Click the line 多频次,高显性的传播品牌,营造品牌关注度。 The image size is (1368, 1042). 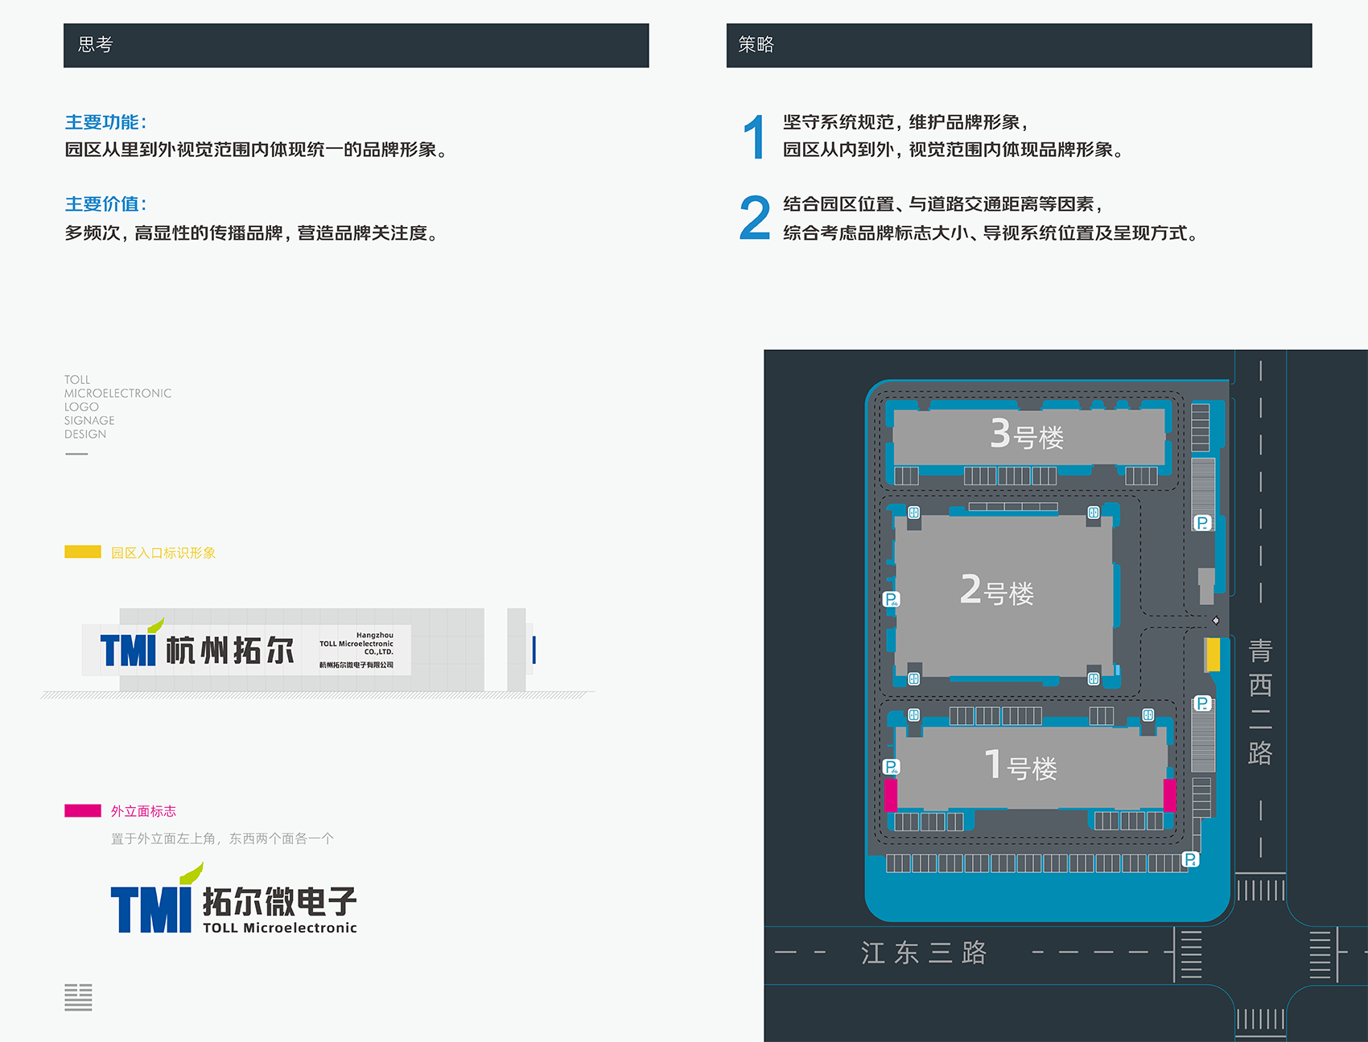coord(252,233)
